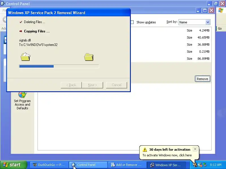
Task: Switch to DuckDuckGo taskbar item
Action: tap(49, 165)
